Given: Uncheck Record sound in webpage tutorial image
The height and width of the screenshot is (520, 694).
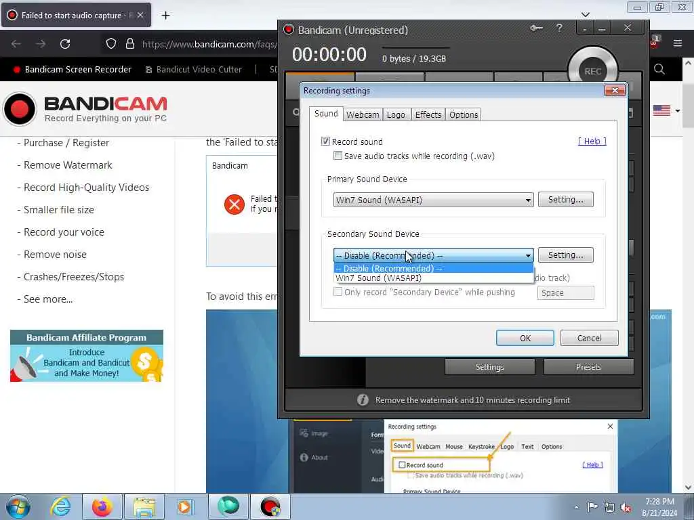Looking at the screenshot, I should point(403,464).
